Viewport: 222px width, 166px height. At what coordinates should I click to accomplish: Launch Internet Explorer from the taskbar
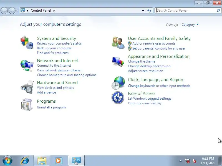25,161
